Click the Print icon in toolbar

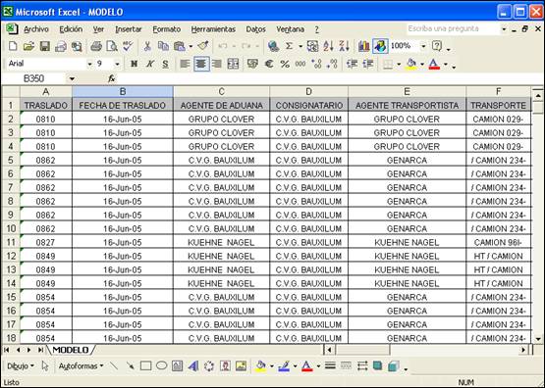96,46
